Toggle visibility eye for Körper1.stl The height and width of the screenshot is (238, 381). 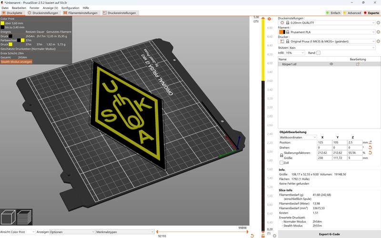coord(331,64)
